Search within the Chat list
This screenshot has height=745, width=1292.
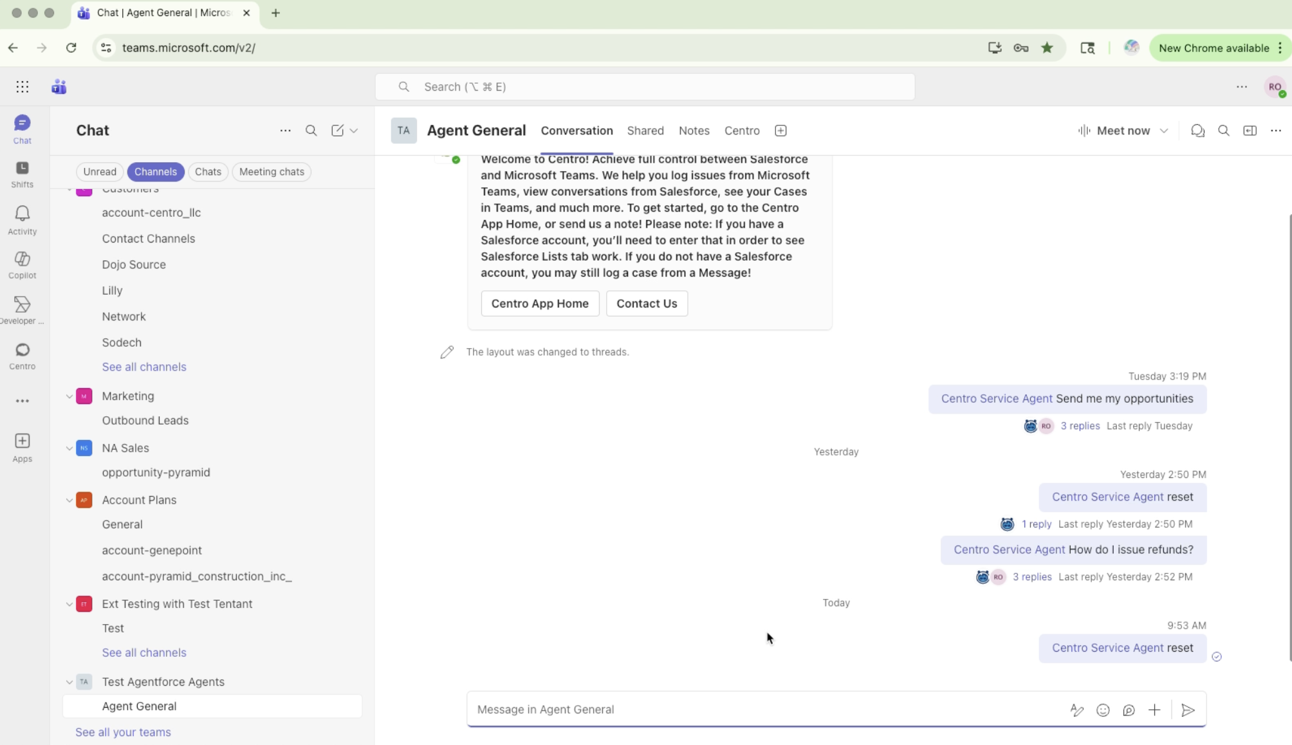[x=311, y=131]
